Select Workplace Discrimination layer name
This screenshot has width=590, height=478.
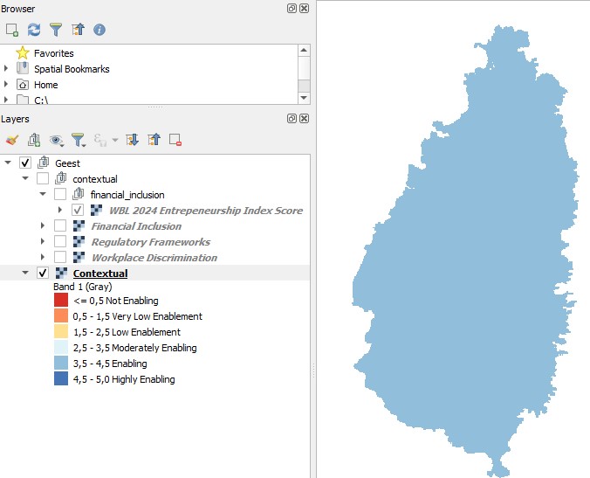click(154, 258)
